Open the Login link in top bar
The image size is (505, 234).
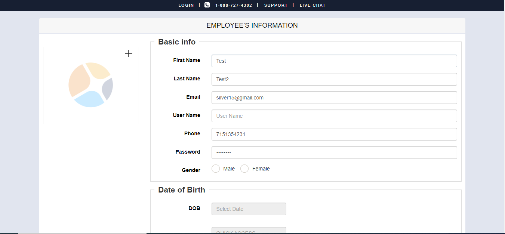tap(186, 5)
